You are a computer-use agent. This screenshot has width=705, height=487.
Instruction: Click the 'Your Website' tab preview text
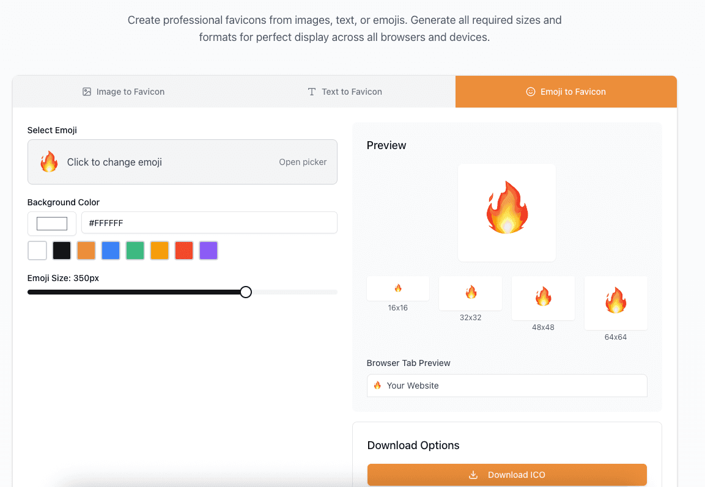click(x=413, y=386)
